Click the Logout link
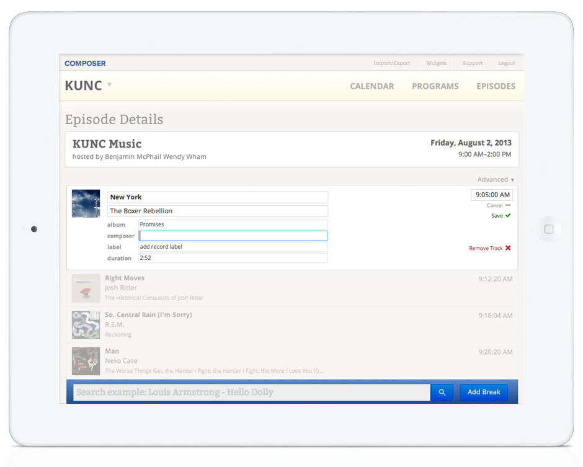 coord(506,63)
